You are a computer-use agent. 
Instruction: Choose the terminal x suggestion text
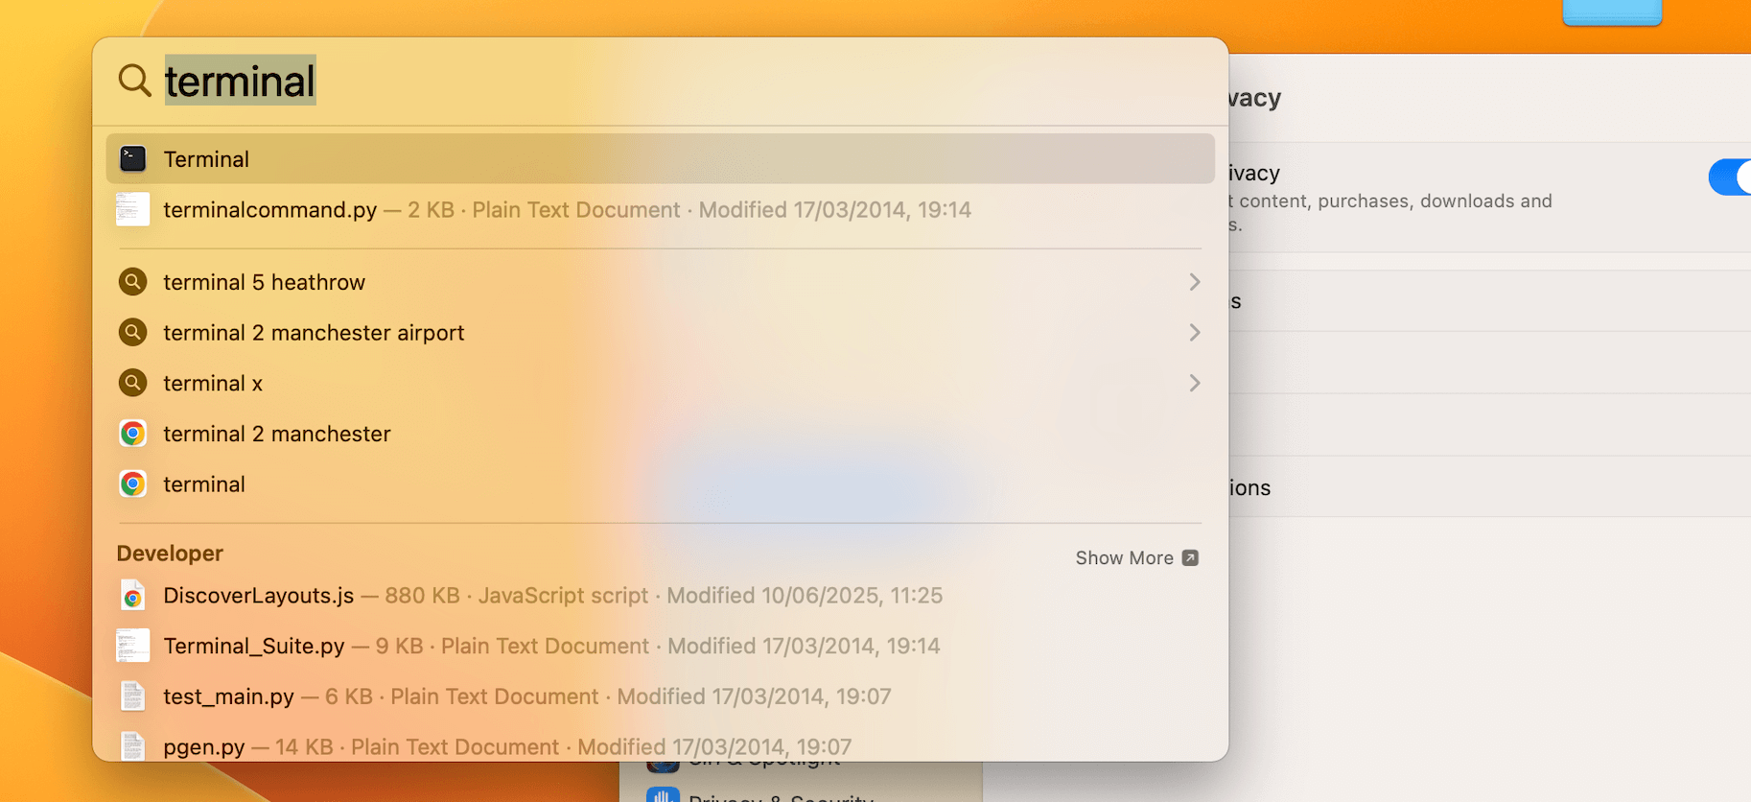click(x=213, y=384)
